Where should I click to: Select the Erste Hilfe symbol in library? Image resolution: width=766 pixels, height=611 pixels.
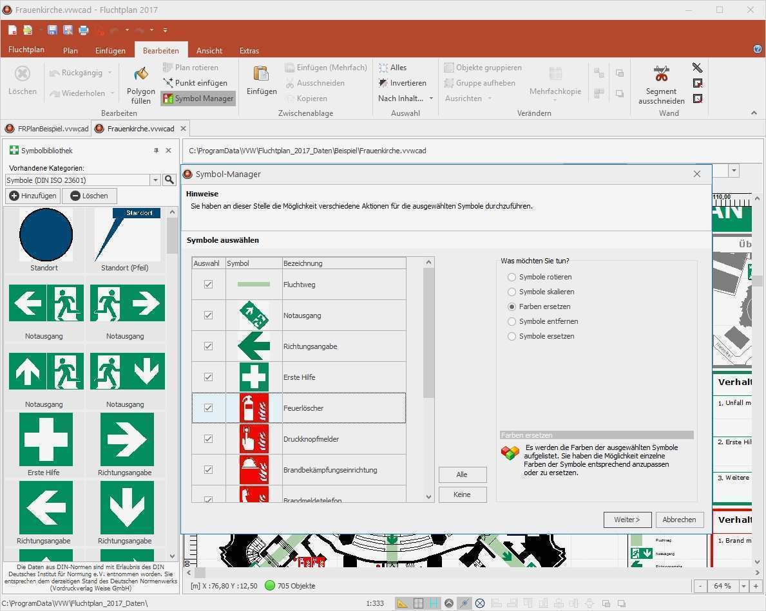tap(46, 439)
